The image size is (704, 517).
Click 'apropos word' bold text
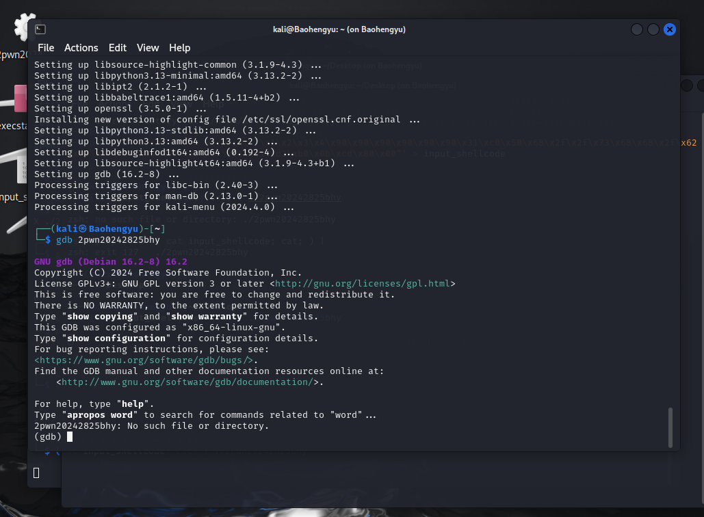[100, 415]
